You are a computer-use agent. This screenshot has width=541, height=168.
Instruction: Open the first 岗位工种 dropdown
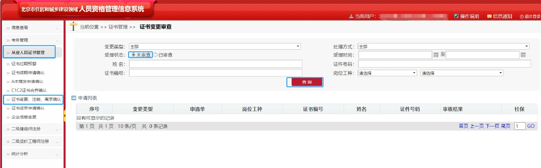[x=387, y=73]
